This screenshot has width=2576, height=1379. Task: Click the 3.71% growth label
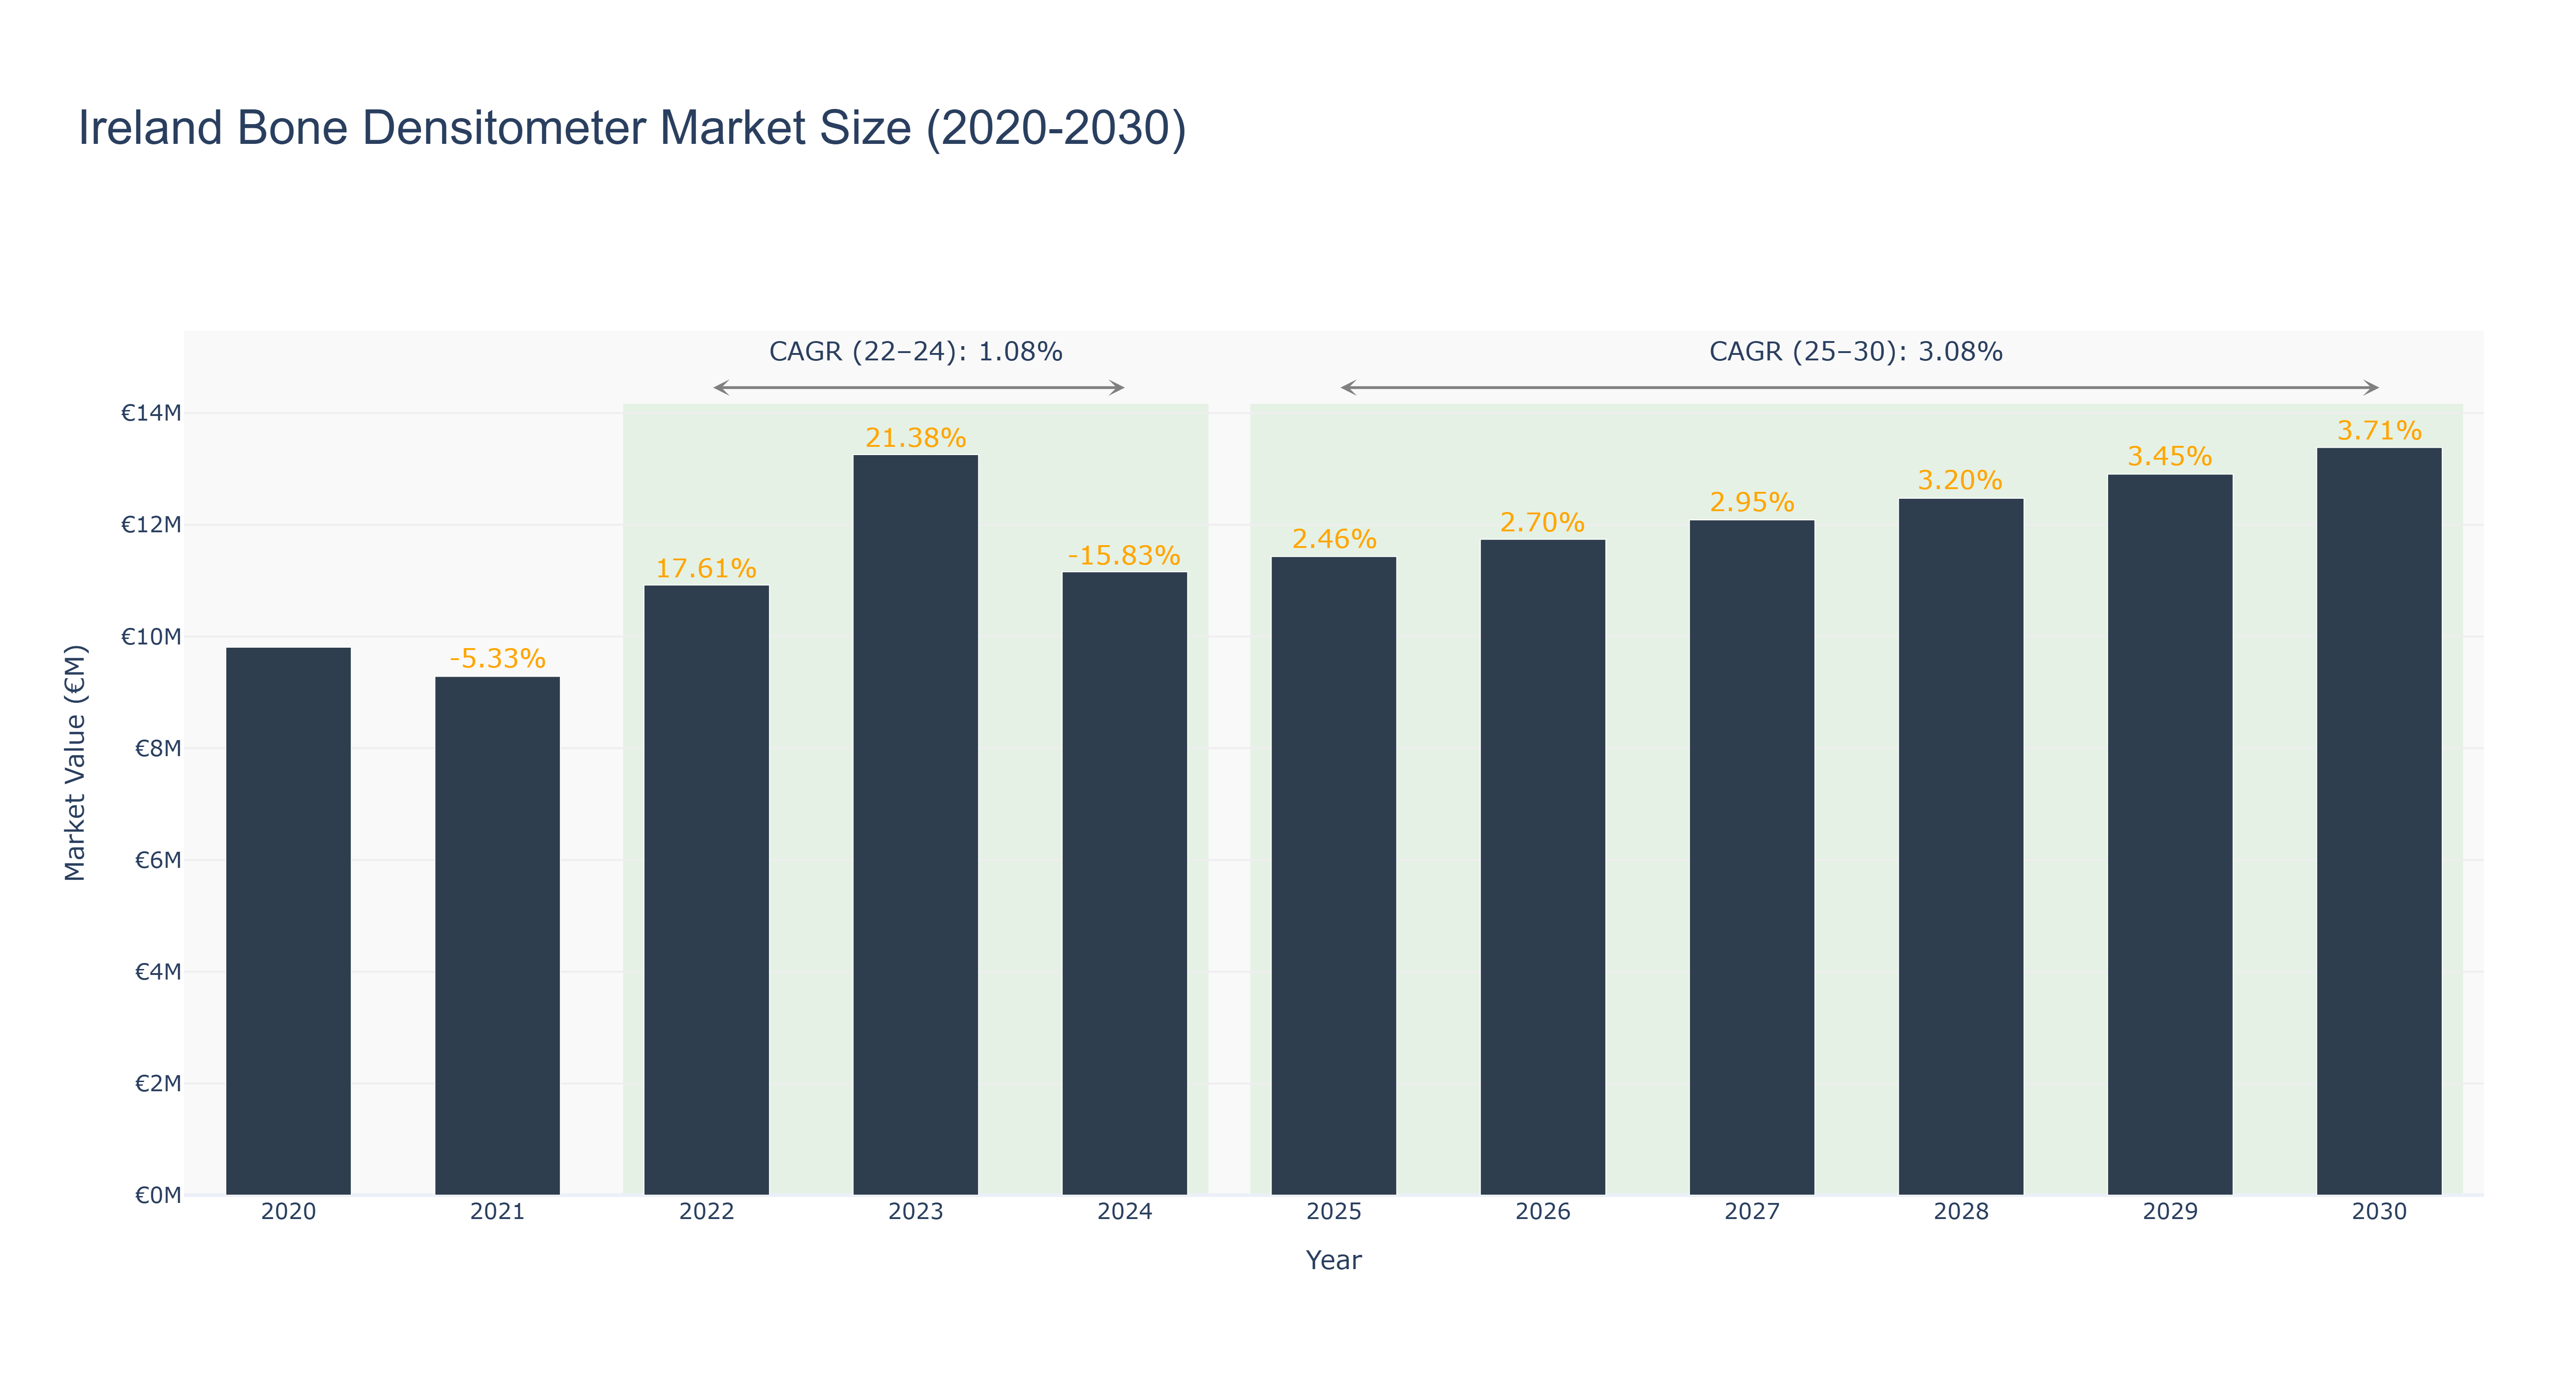2379,431
